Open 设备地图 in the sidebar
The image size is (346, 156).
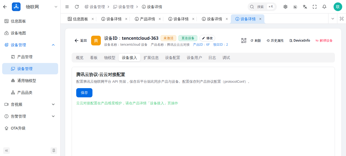pos(30,33)
